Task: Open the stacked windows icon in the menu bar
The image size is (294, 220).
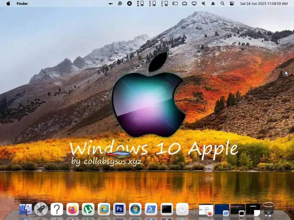Action: point(120,3)
